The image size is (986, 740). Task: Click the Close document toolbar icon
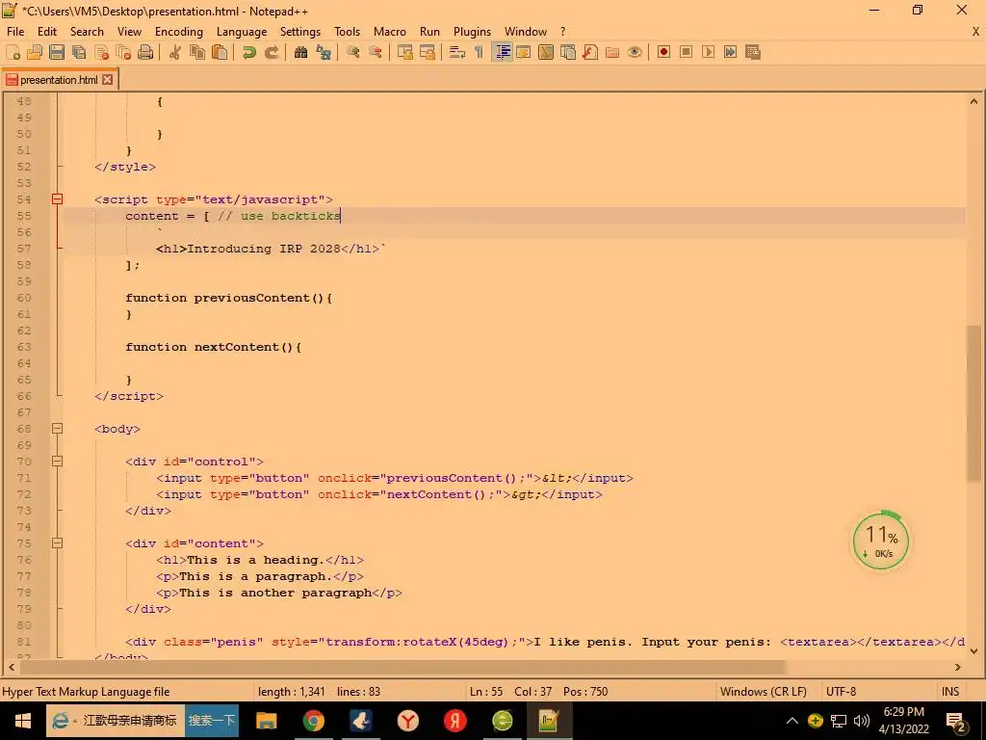pyautogui.click(x=101, y=52)
